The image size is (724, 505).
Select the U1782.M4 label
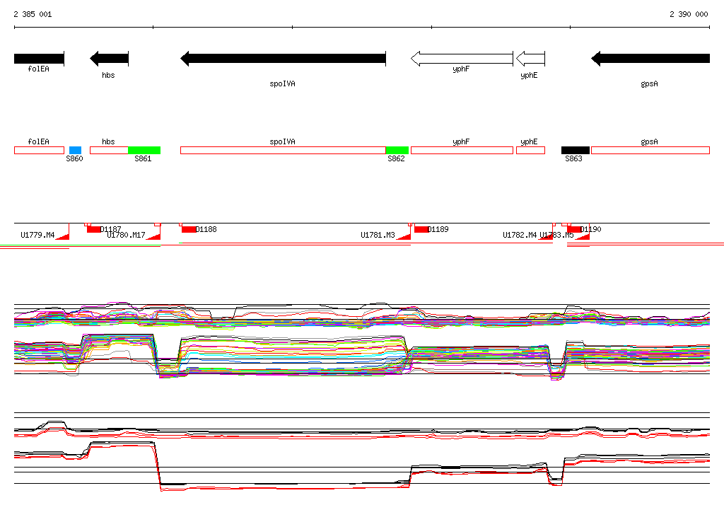click(520, 236)
